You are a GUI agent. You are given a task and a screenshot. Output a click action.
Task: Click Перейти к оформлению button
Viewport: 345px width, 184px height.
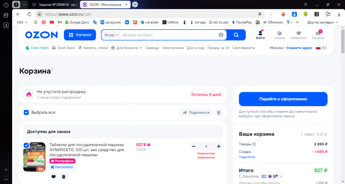[283, 99]
